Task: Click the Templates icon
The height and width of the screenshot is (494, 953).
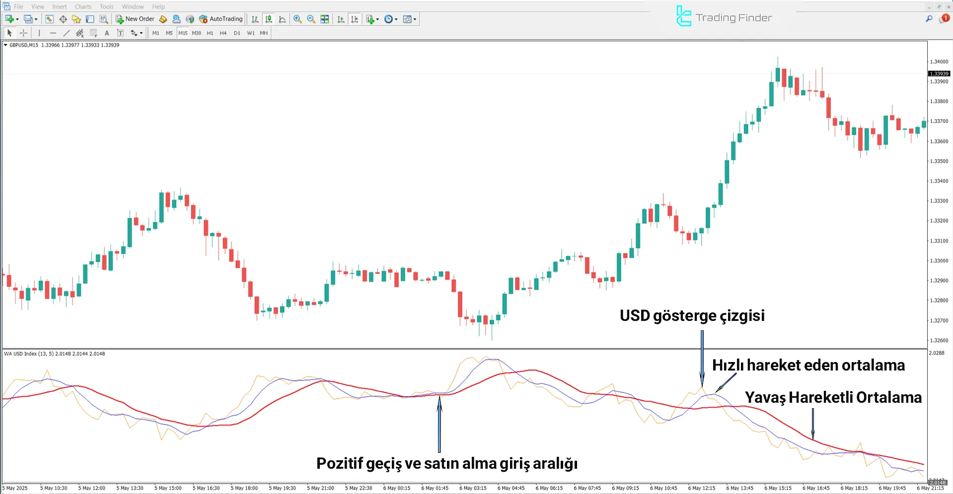Action: (x=407, y=19)
